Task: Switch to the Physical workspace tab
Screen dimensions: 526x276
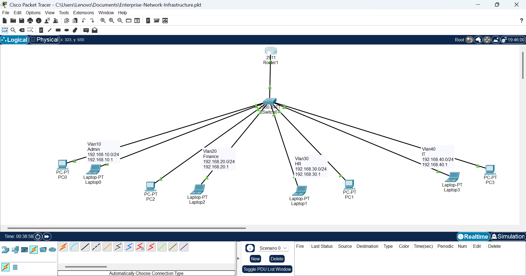Action: [45, 40]
